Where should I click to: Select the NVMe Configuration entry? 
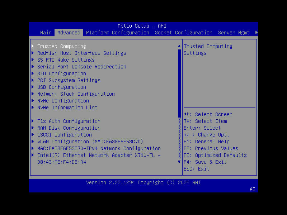coord(63,101)
